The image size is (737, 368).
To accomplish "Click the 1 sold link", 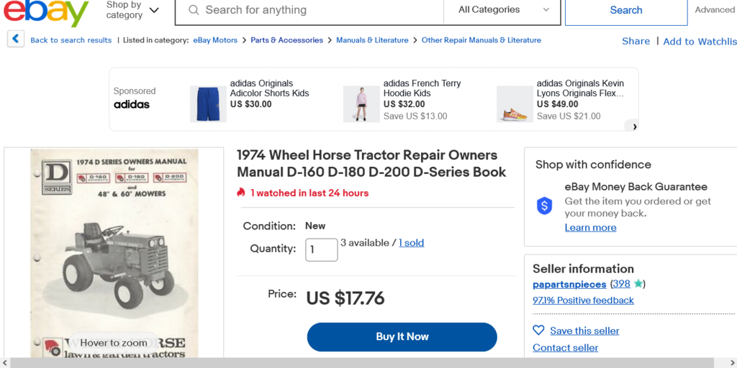I will (x=411, y=243).
